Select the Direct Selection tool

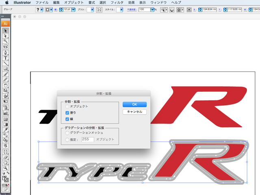click(x=5, y=36)
